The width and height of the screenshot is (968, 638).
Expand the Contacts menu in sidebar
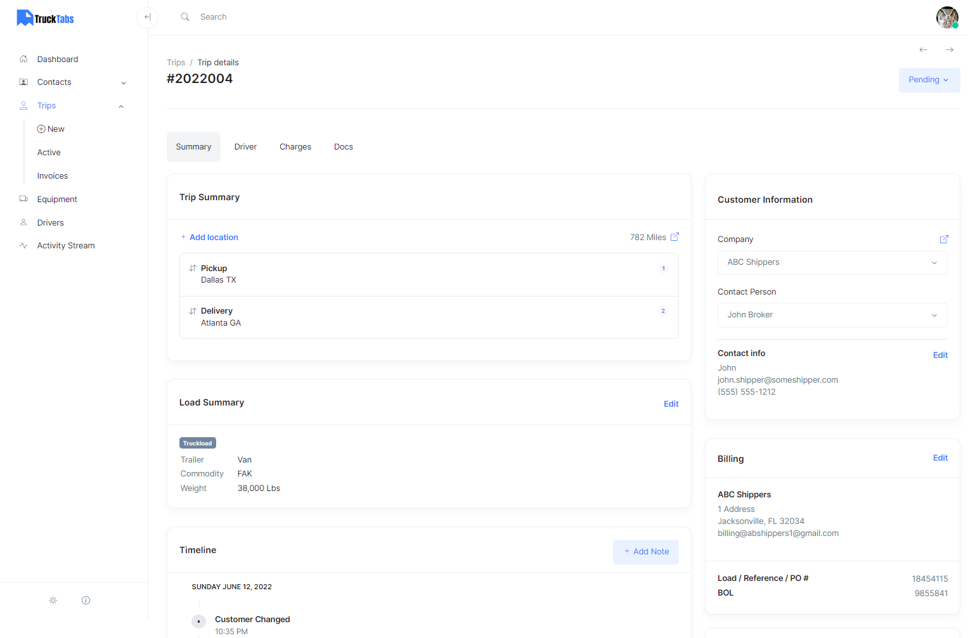click(124, 83)
